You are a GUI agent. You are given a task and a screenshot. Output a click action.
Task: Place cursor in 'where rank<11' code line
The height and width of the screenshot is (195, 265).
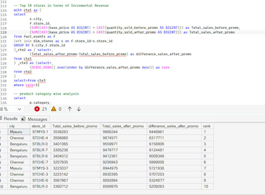point(26,85)
